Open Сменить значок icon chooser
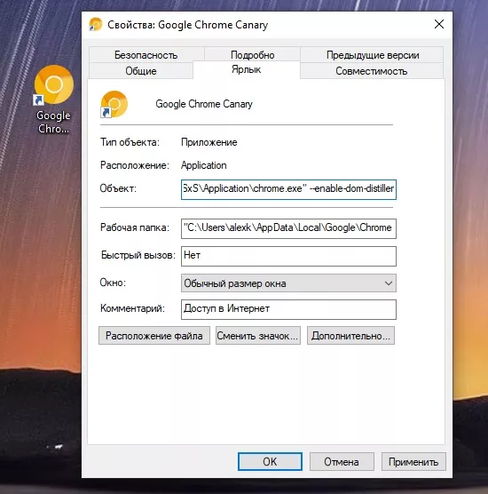488x494 pixels. tap(258, 336)
